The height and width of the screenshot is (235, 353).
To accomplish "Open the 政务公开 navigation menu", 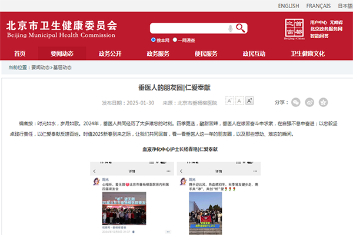I will (110, 53).
